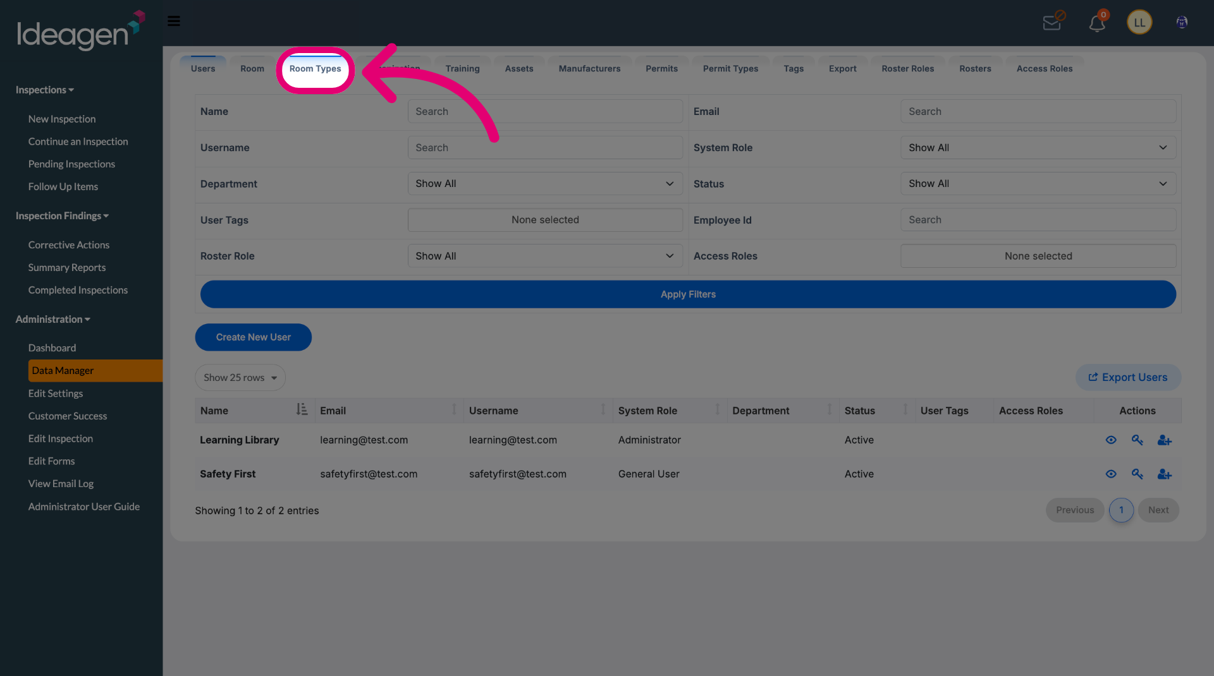Go to the Previous page
Screen dimensions: 1214x676
click(1074, 510)
